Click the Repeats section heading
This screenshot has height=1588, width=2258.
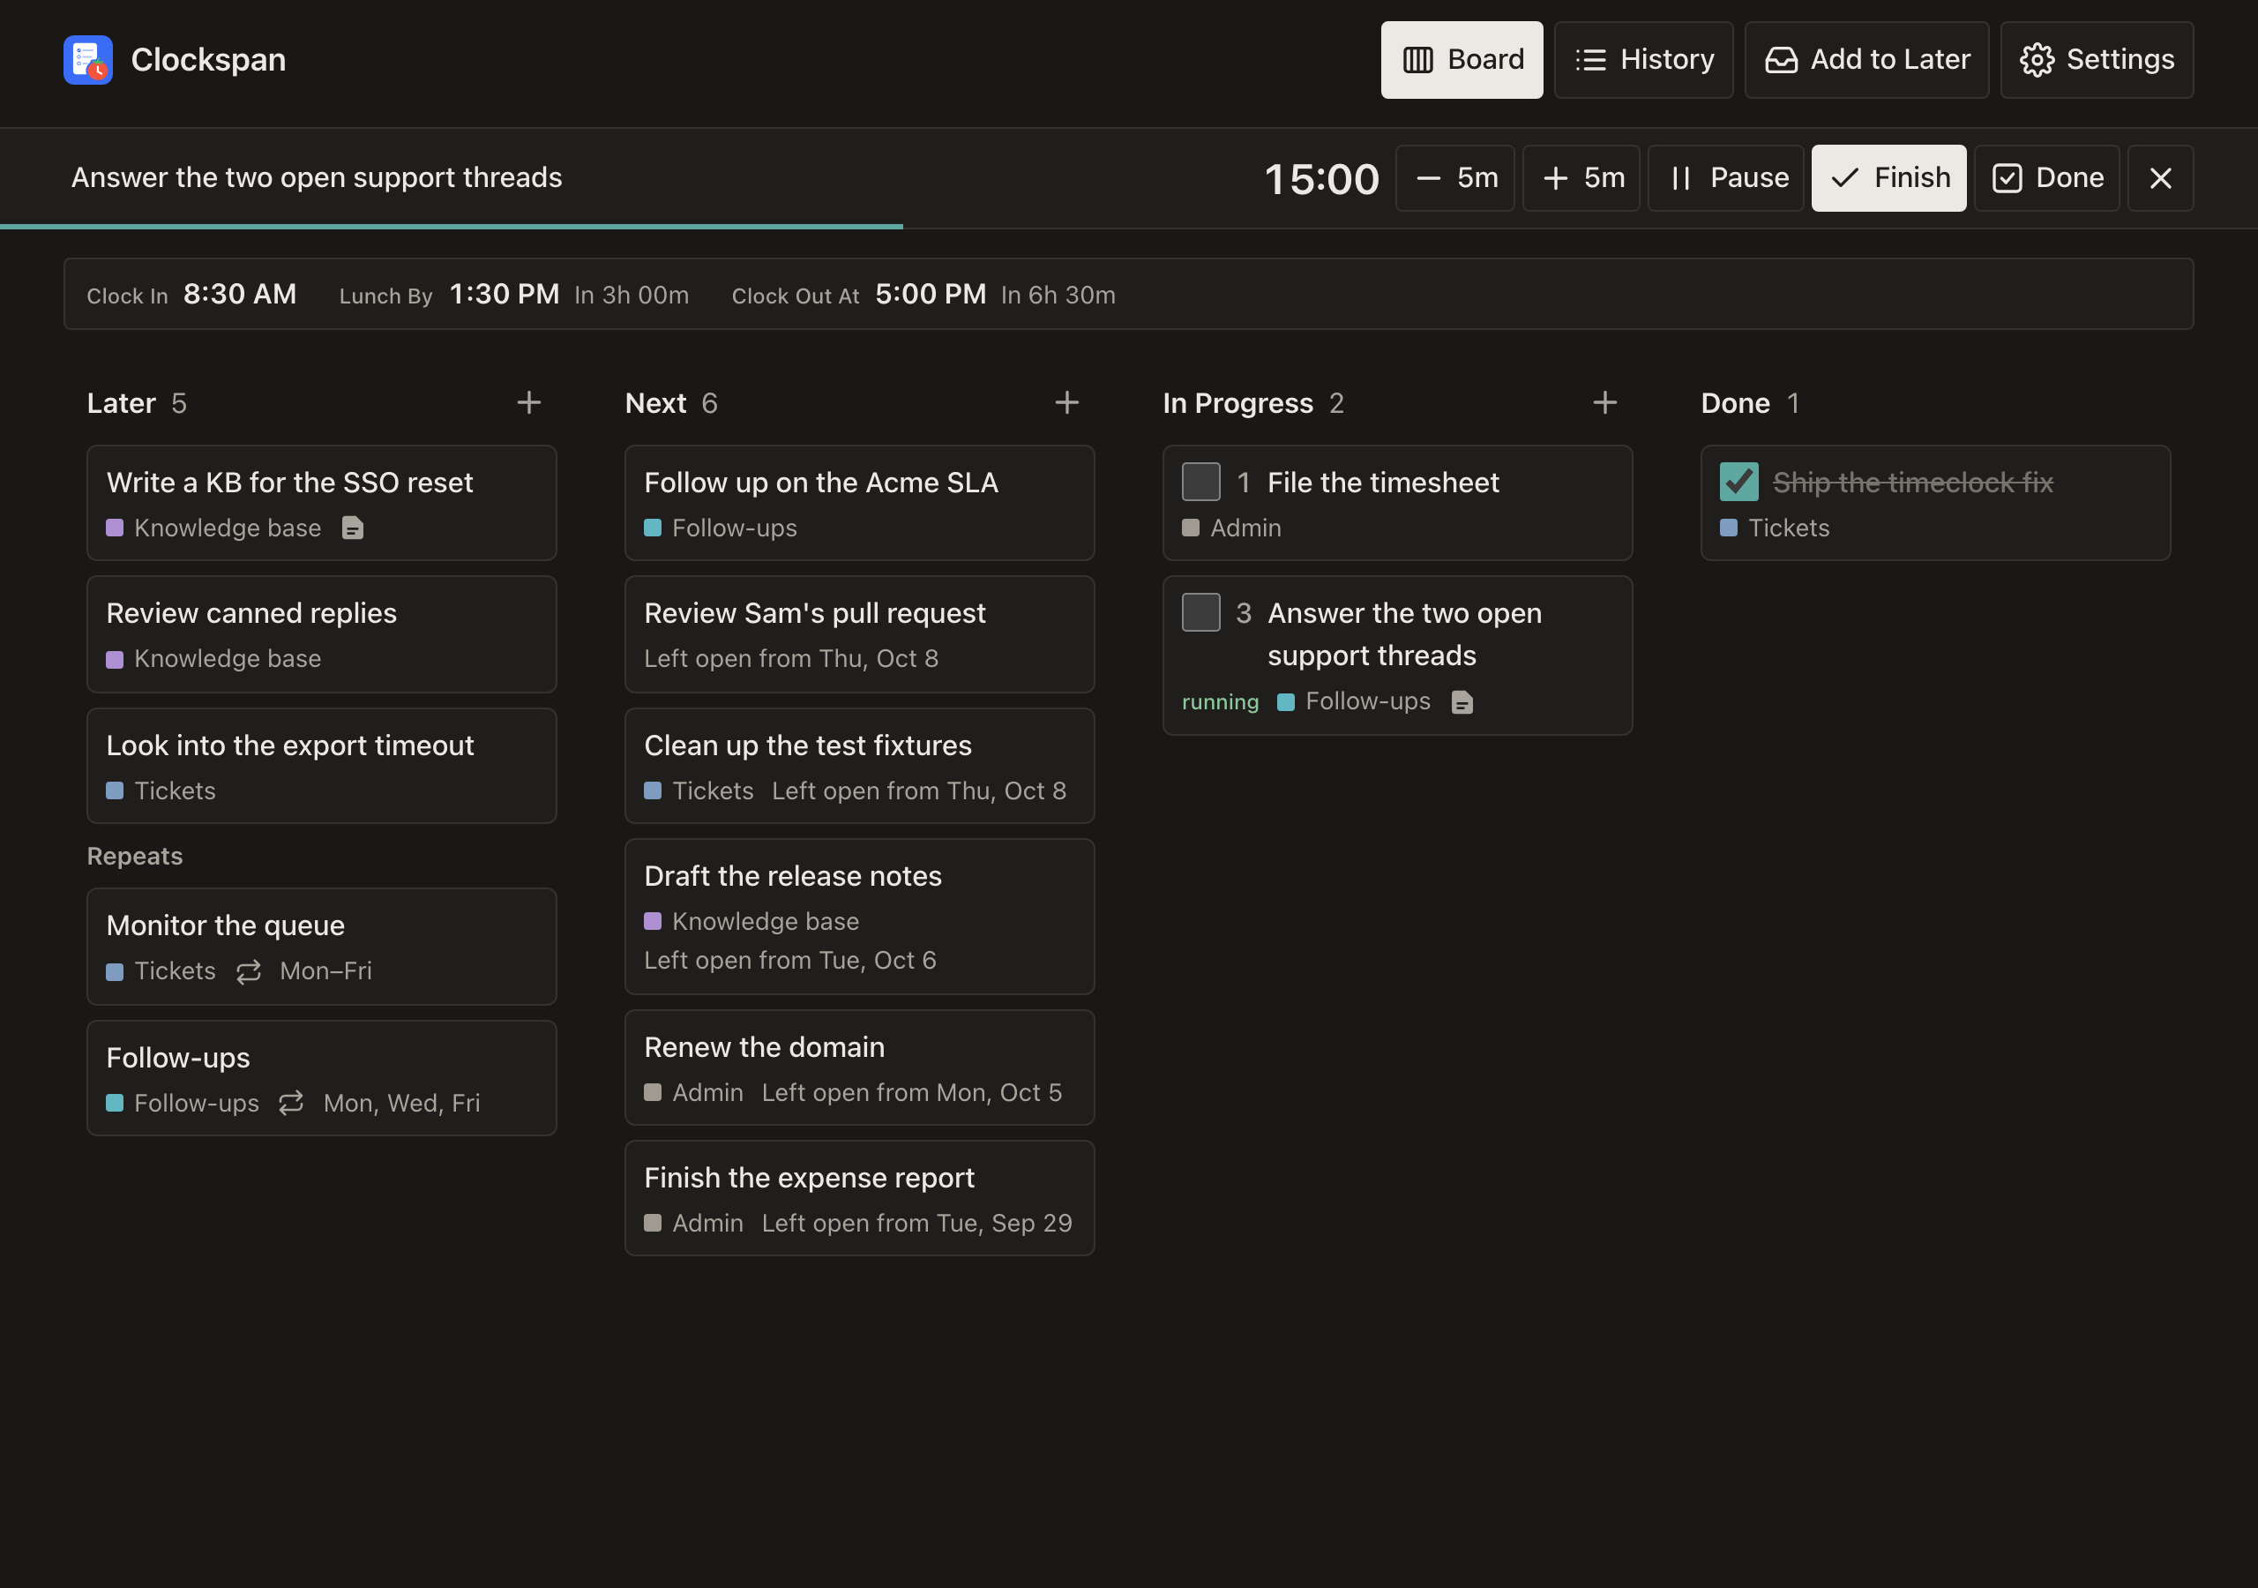point(135,856)
